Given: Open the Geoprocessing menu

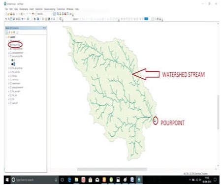Looking at the screenshot, I should pyautogui.click(x=50, y=9).
